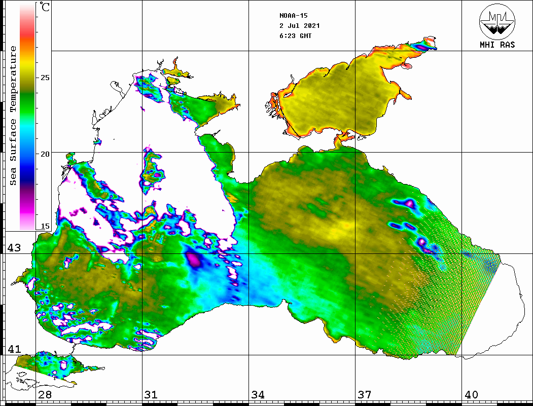Click latitude label '43'
533x406 pixels.
click(14, 248)
